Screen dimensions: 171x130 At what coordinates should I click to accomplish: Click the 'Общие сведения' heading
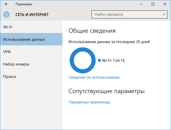coord(92,31)
